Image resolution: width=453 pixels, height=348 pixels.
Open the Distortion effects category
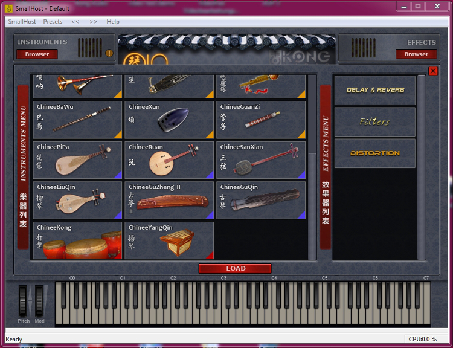click(375, 153)
